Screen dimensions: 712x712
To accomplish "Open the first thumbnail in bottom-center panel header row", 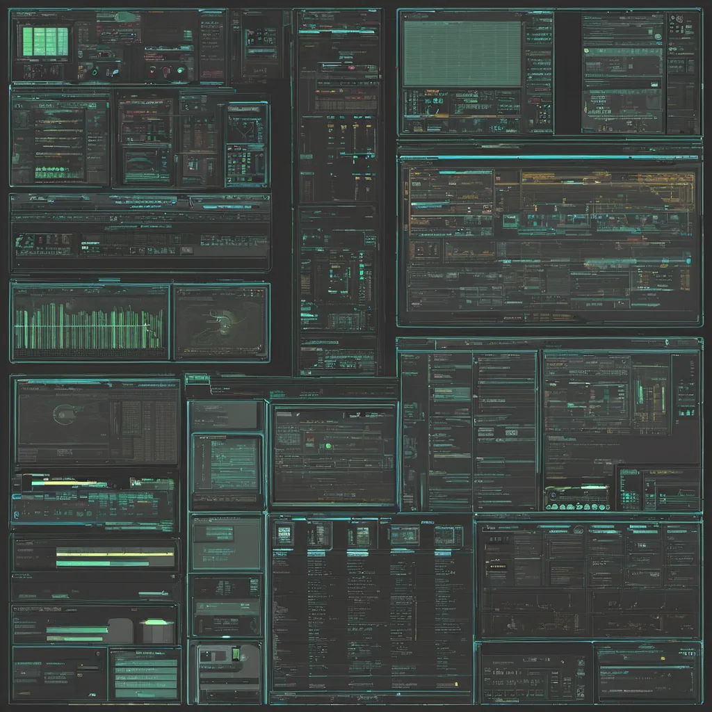I will (x=284, y=535).
